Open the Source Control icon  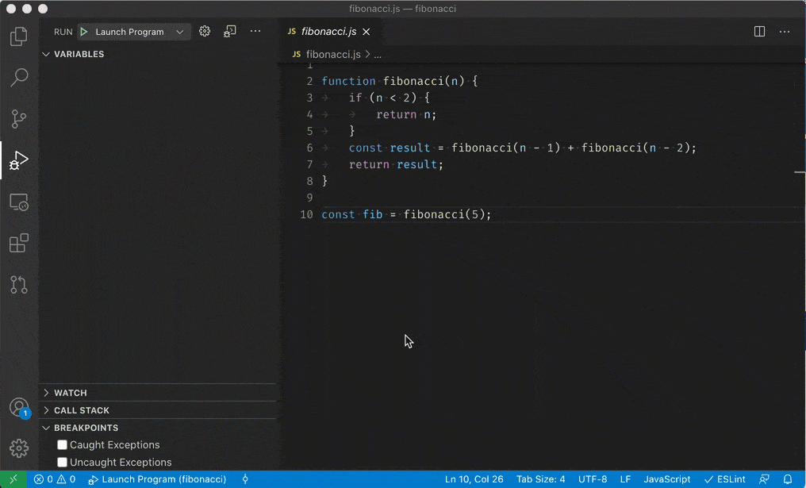tap(18, 118)
